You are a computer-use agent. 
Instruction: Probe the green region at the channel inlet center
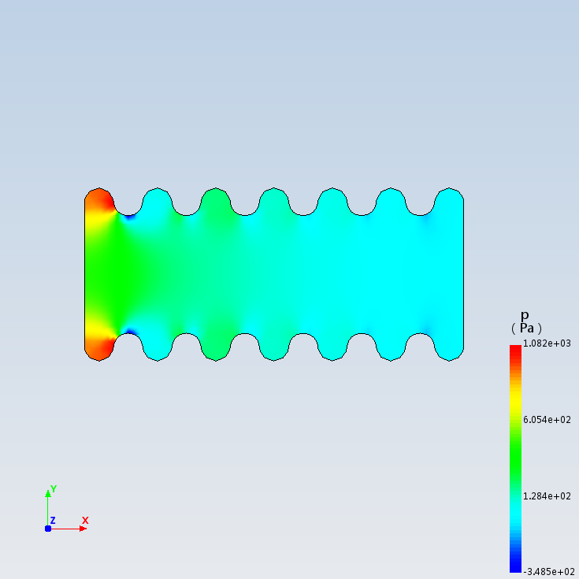102,274
